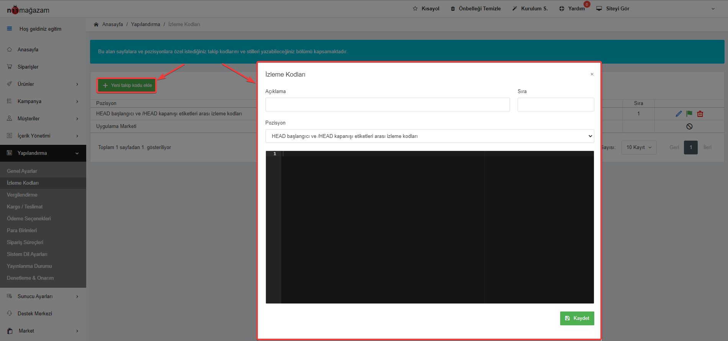Click the Kampanya list icon
This screenshot has width=728, height=341.
[x=10, y=101]
